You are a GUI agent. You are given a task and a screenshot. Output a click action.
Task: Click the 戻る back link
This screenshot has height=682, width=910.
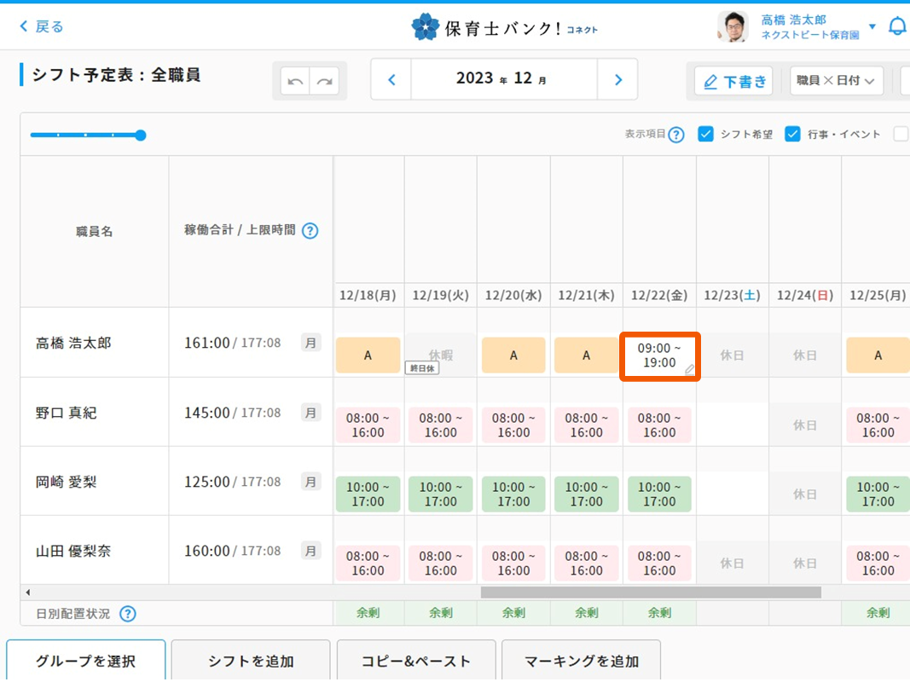click(42, 26)
